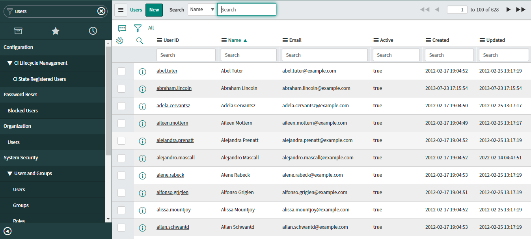The image size is (531, 239).
Task: Check the Adela Cervantsz row
Action: pyautogui.click(x=121, y=106)
